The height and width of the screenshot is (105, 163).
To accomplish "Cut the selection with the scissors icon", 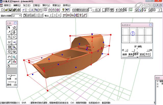I will tap(32, 10).
